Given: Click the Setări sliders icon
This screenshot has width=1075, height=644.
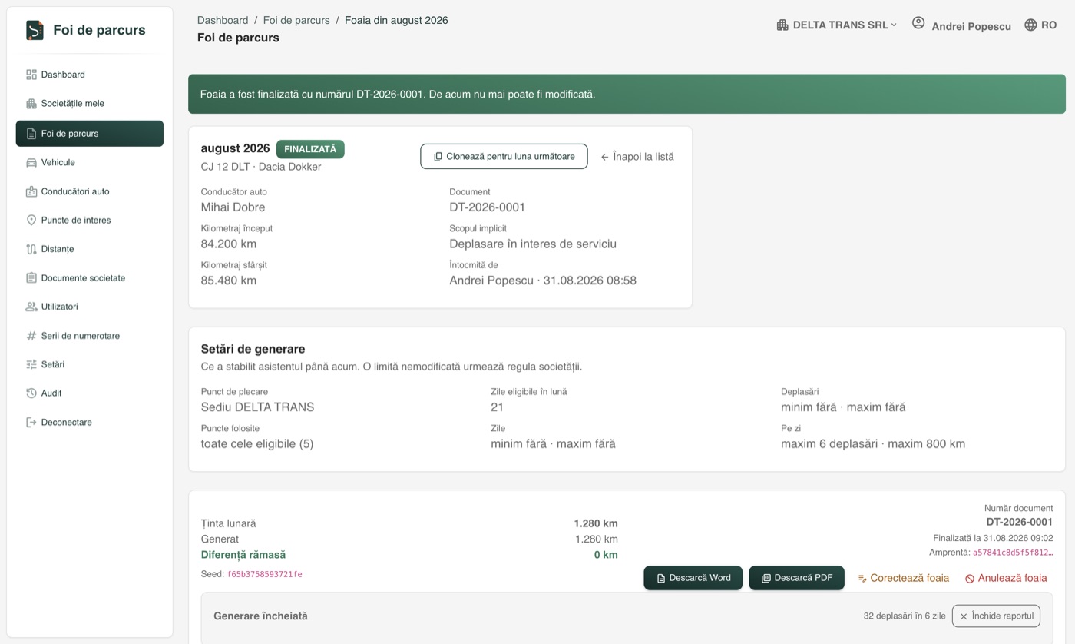Looking at the screenshot, I should pyautogui.click(x=31, y=364).
